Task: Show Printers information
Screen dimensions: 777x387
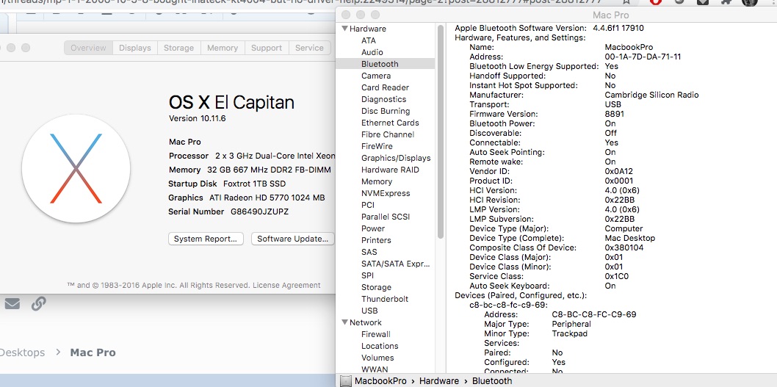Action: coord(376,240)
